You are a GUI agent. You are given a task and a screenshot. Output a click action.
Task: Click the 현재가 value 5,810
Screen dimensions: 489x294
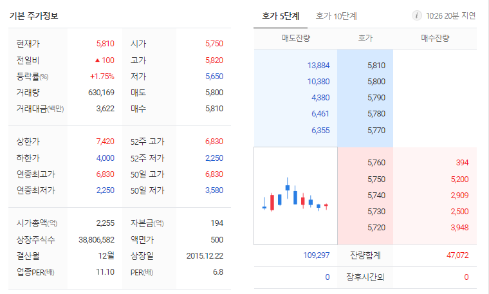coord(106,43)
